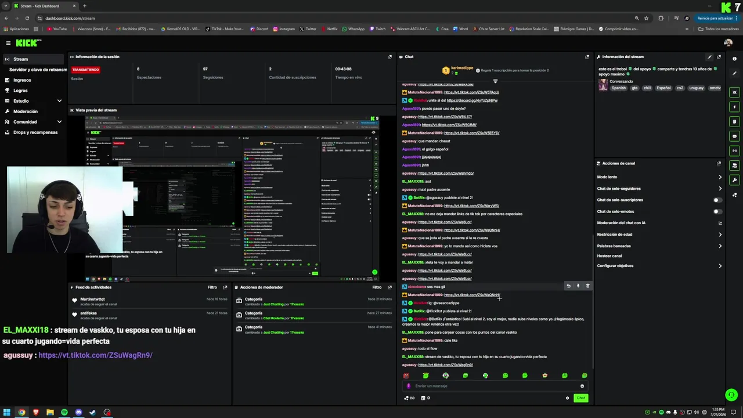Click the first red emote in quick bar
743x418 pixels.
(x=406, y=376)
